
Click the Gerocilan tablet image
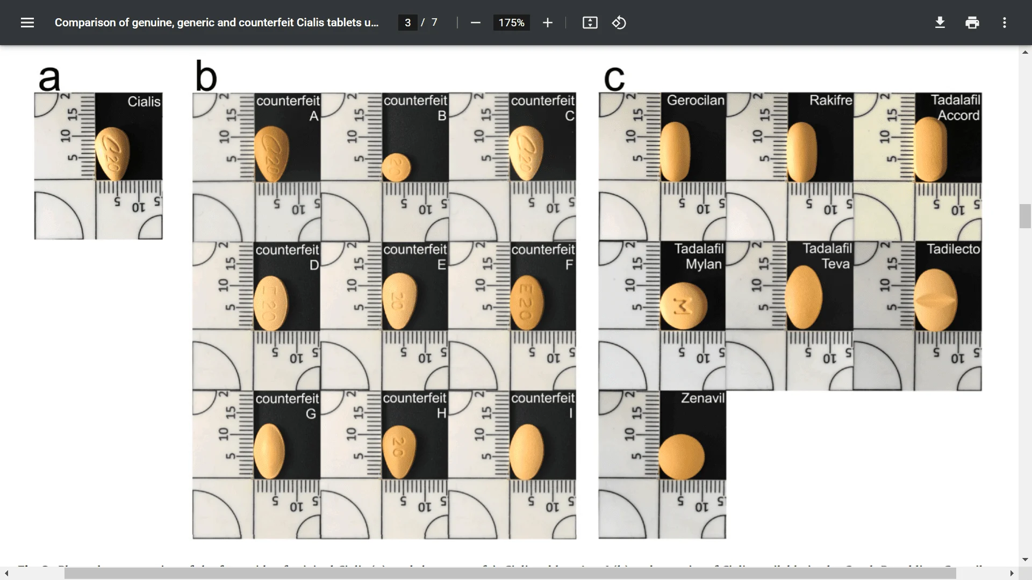675,151
